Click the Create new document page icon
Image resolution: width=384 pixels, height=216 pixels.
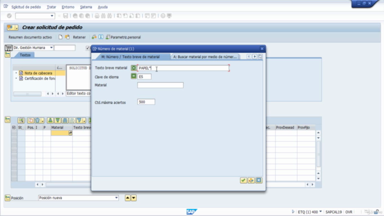[60, 37]
